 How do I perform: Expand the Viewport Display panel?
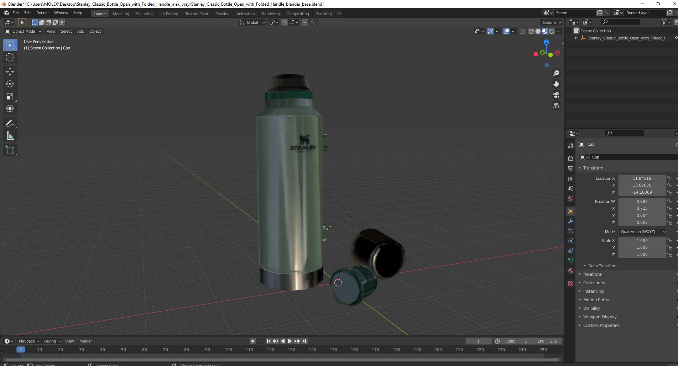point(600,317)
